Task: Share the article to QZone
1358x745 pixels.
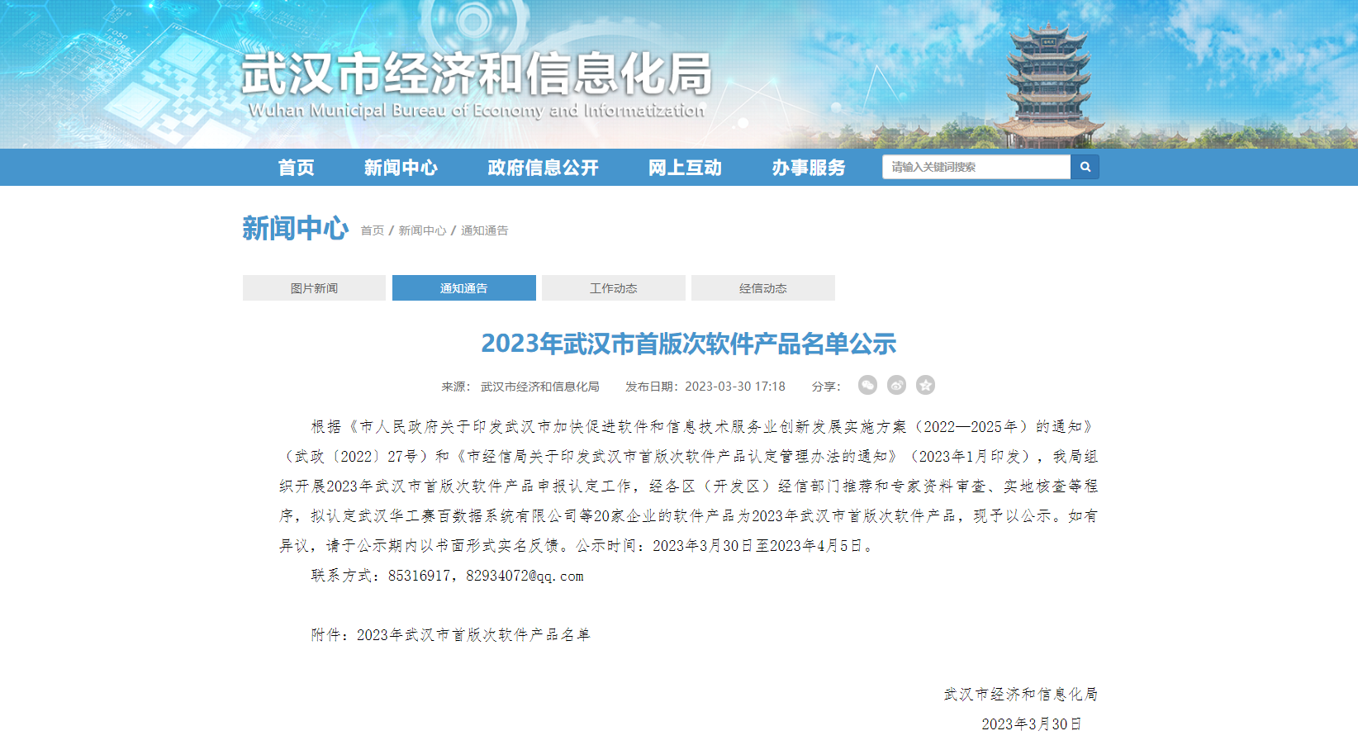Action: (926, 385)
